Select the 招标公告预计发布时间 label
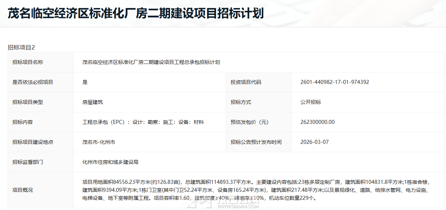 tap(256, 142)
